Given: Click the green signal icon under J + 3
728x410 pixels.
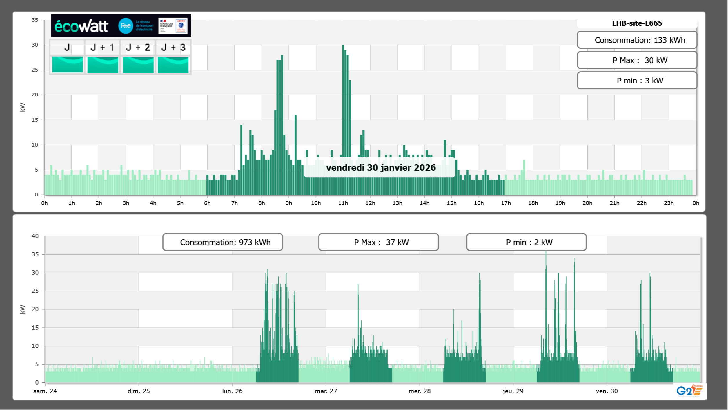Looking at the screenshot, I should [173, 64].
